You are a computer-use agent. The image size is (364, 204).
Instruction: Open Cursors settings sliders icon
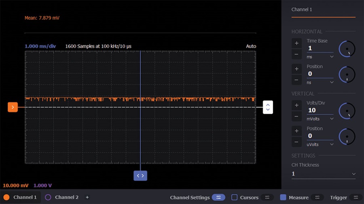267,197
